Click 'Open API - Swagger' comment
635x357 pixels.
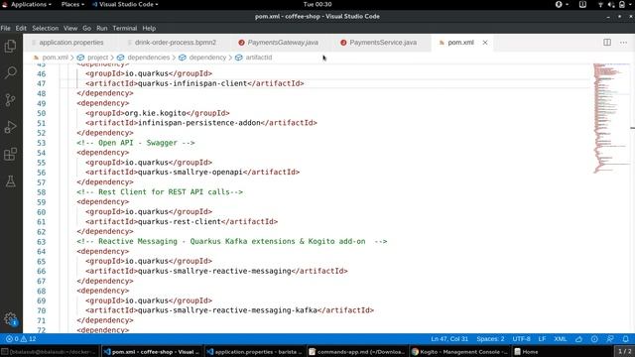135,143
